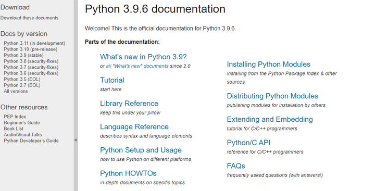The image size is (375, 191).
Task: Click the Parts of the documentation label
Action: click(122, 42)
